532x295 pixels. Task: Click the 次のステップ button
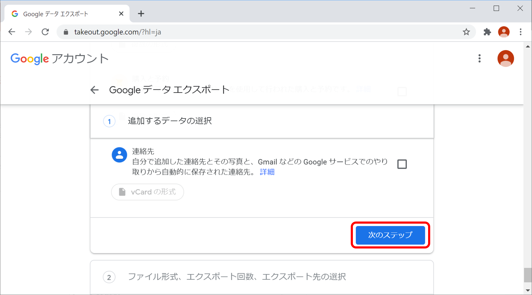tap(390, 235)
